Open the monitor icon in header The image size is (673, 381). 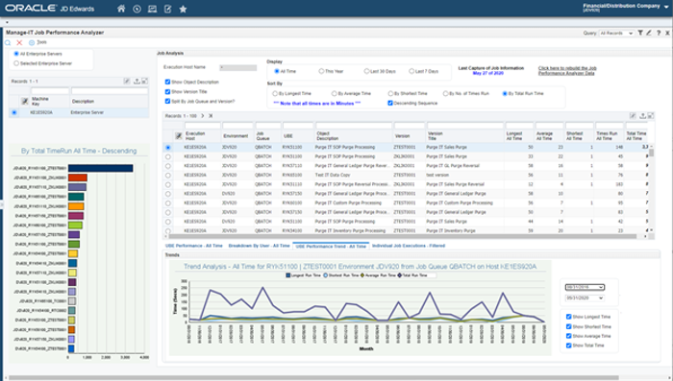(x=152, y=9)
